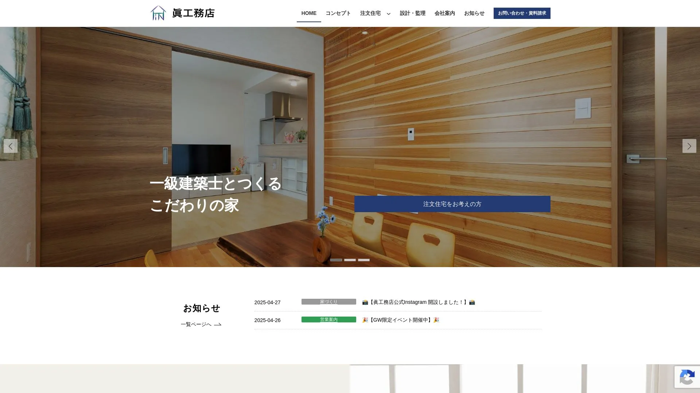The image size is (700, 393).
Task: Show previous slide with left arrow
Action: point(11,146)
